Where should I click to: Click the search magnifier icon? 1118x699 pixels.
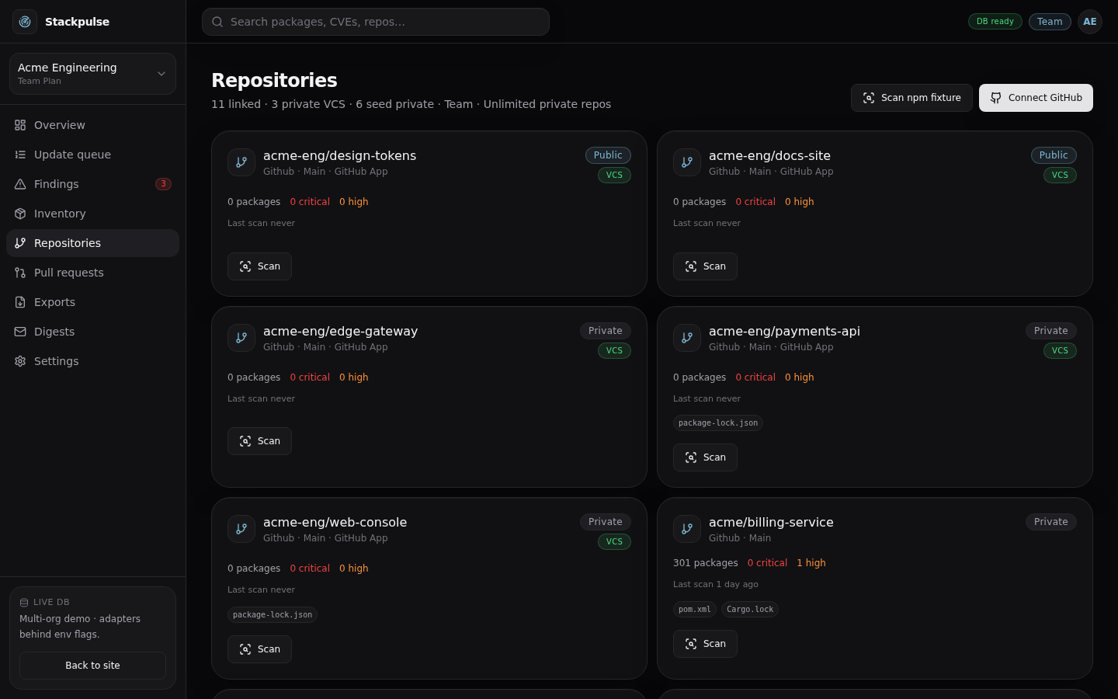[217, 22]
